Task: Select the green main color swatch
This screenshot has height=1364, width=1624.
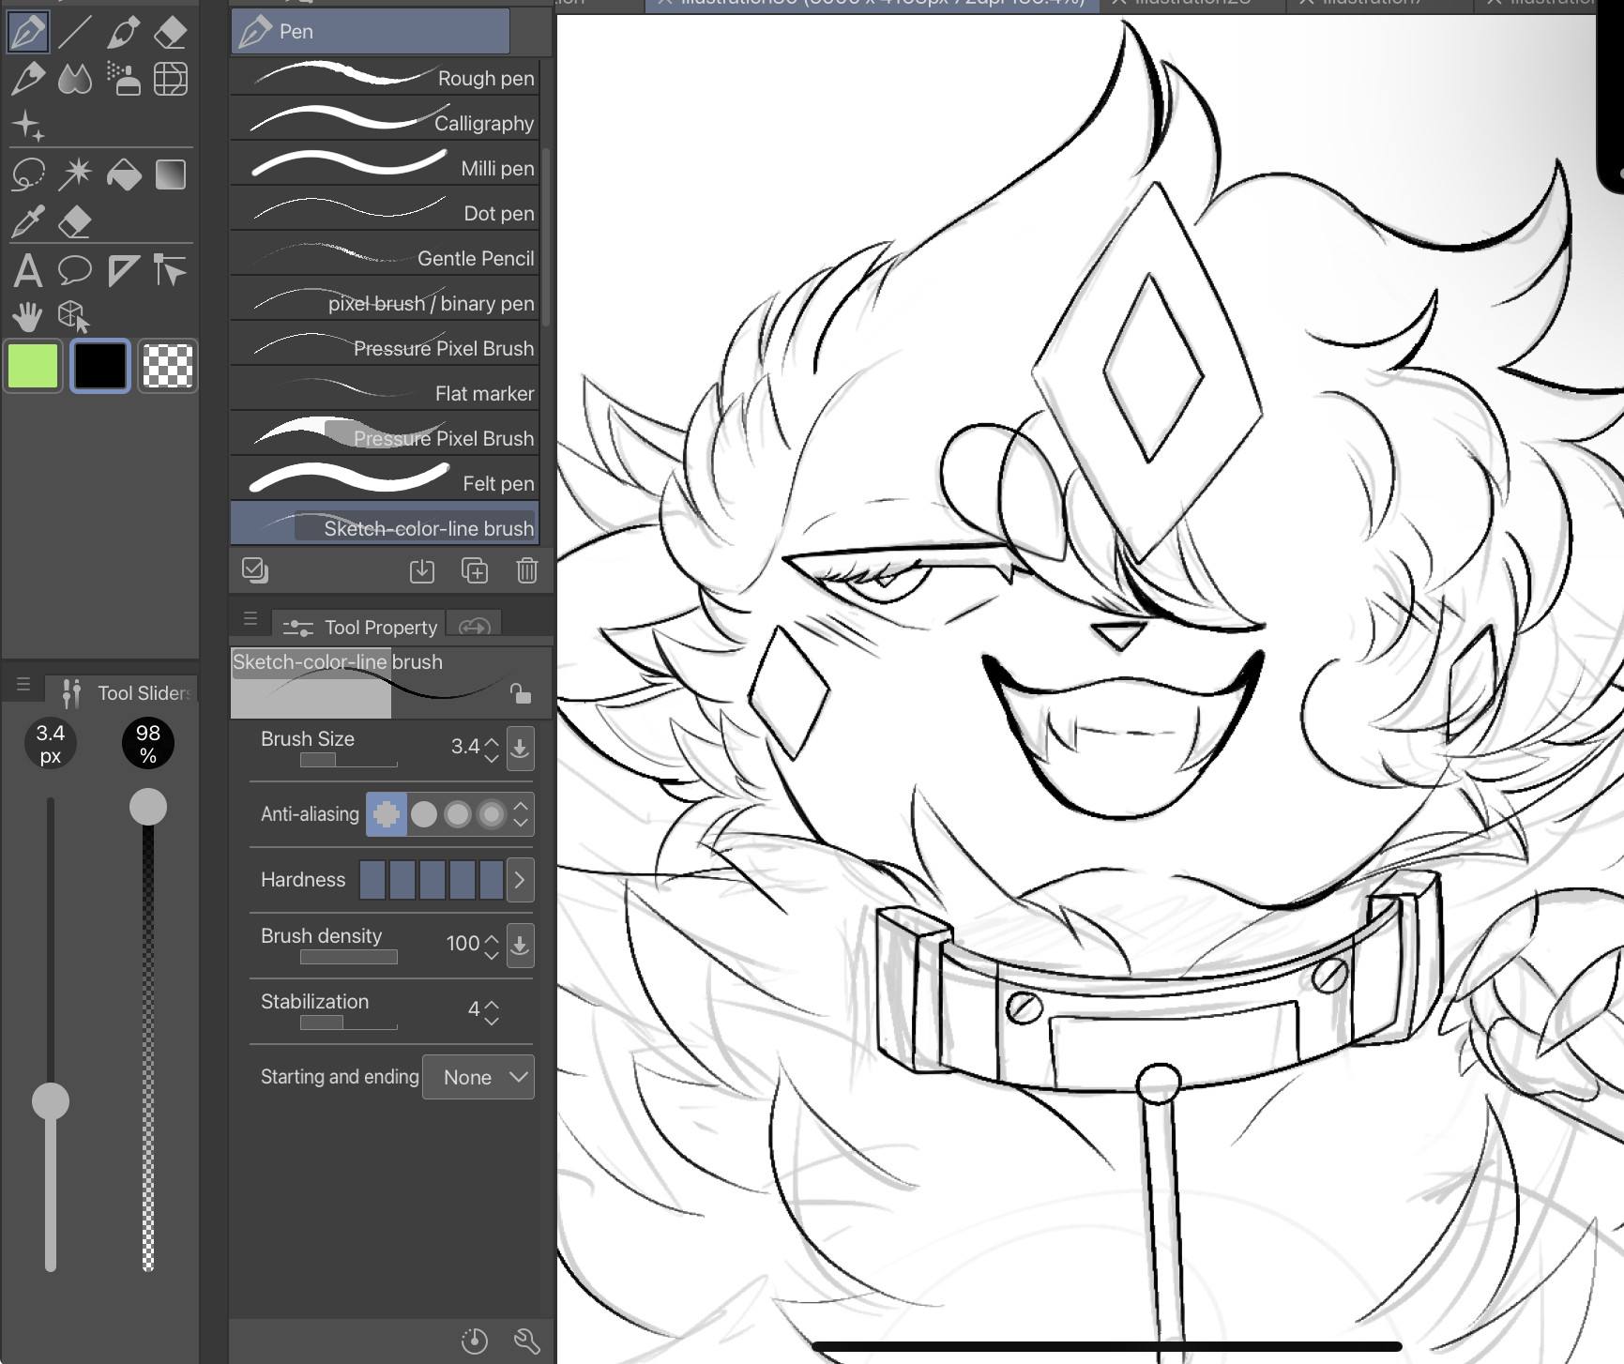Action: point(33,366)
